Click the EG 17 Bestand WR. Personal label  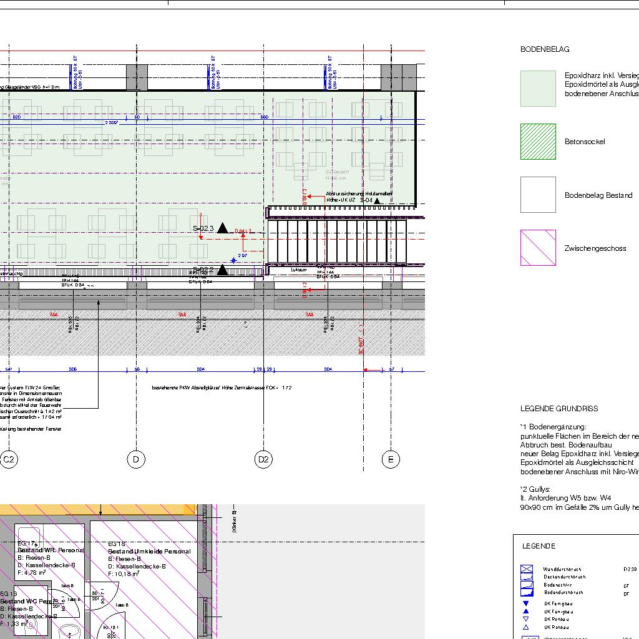[x=50, y=550]
